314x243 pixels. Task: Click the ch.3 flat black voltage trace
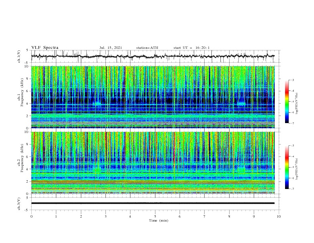(153, 203)
